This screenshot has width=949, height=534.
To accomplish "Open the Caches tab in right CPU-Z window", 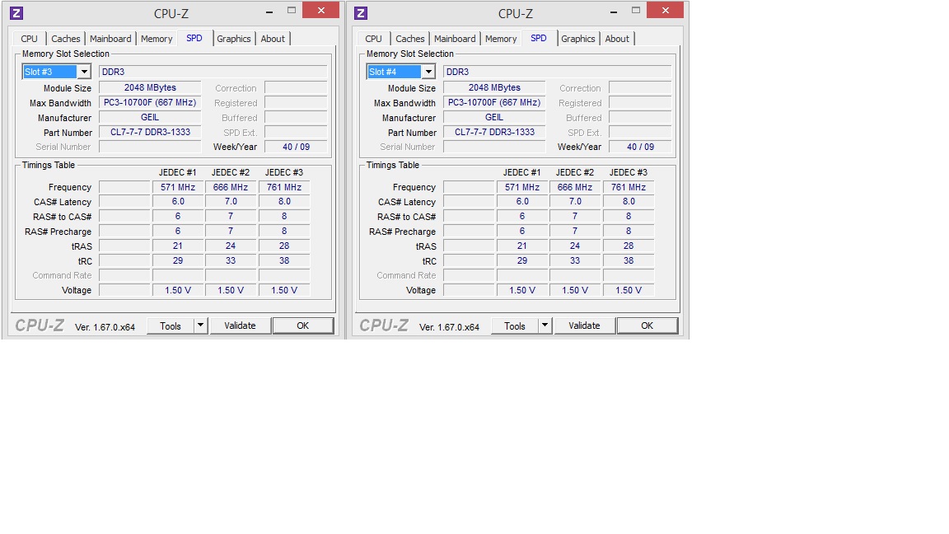I will coord(409,39).
